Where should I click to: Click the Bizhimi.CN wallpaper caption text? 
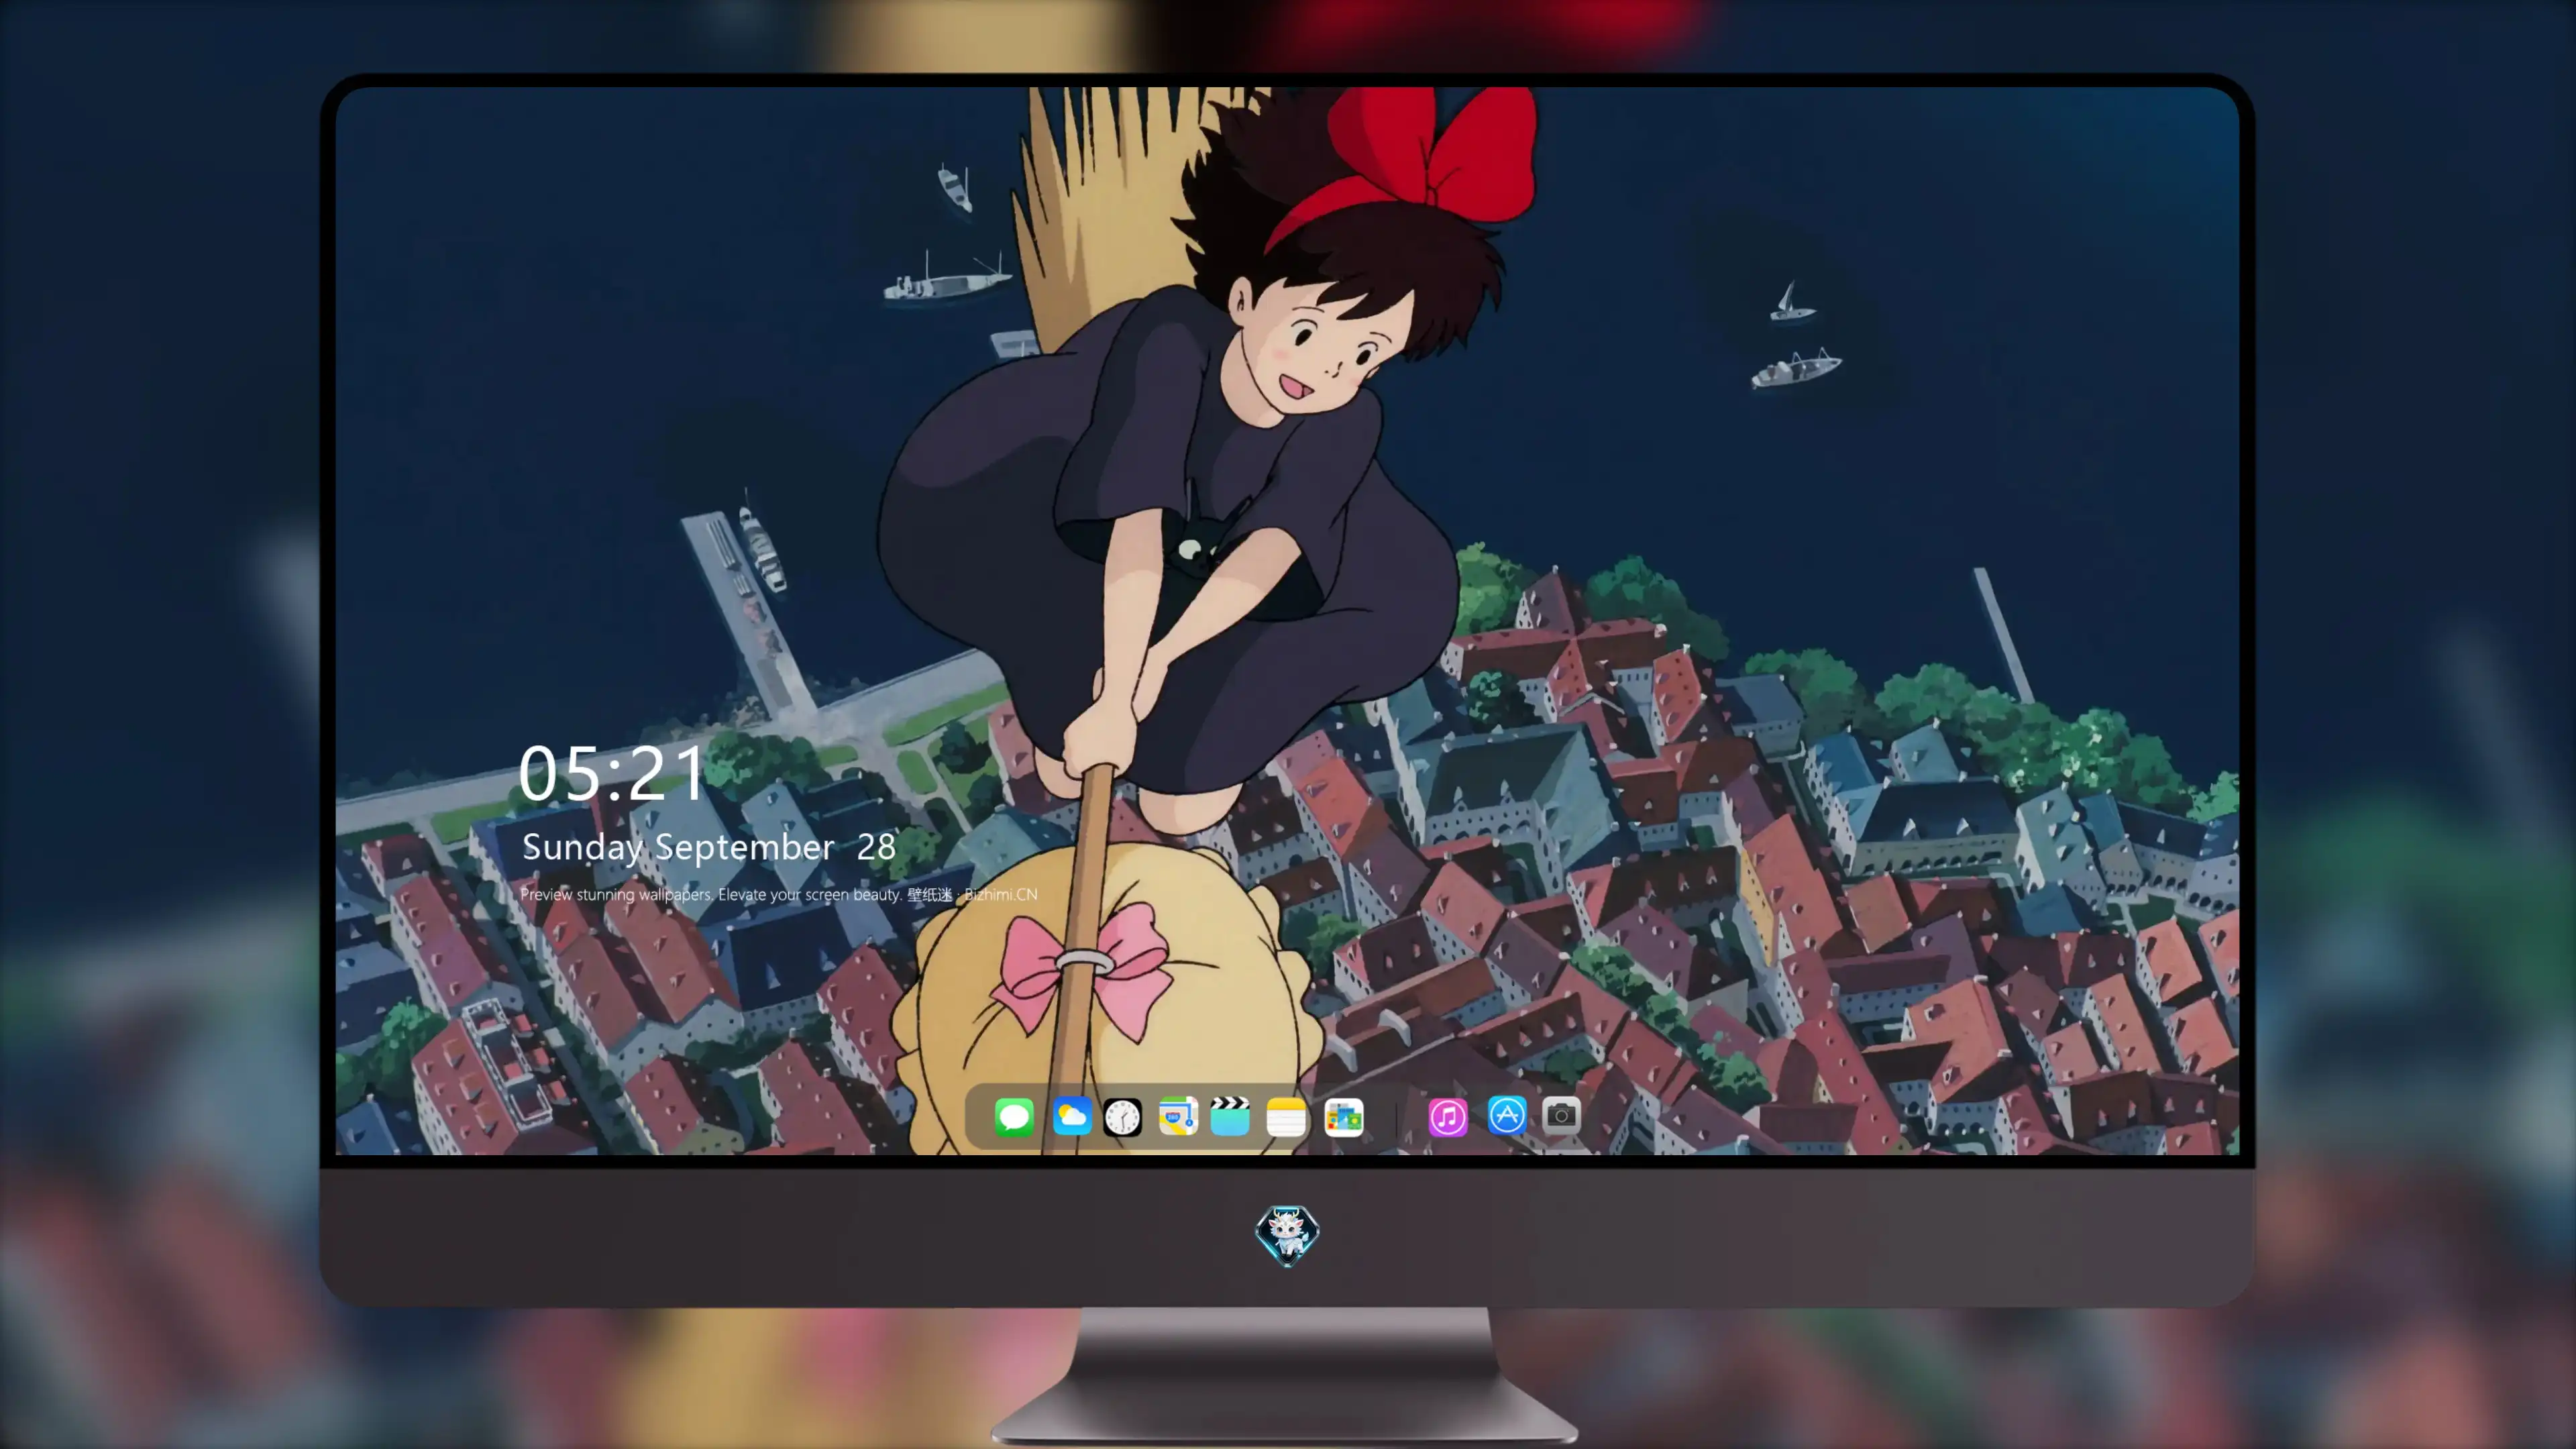point(779,894)
